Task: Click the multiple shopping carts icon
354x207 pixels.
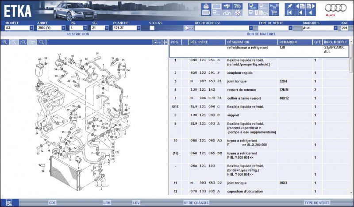Action: click(274, 6)
